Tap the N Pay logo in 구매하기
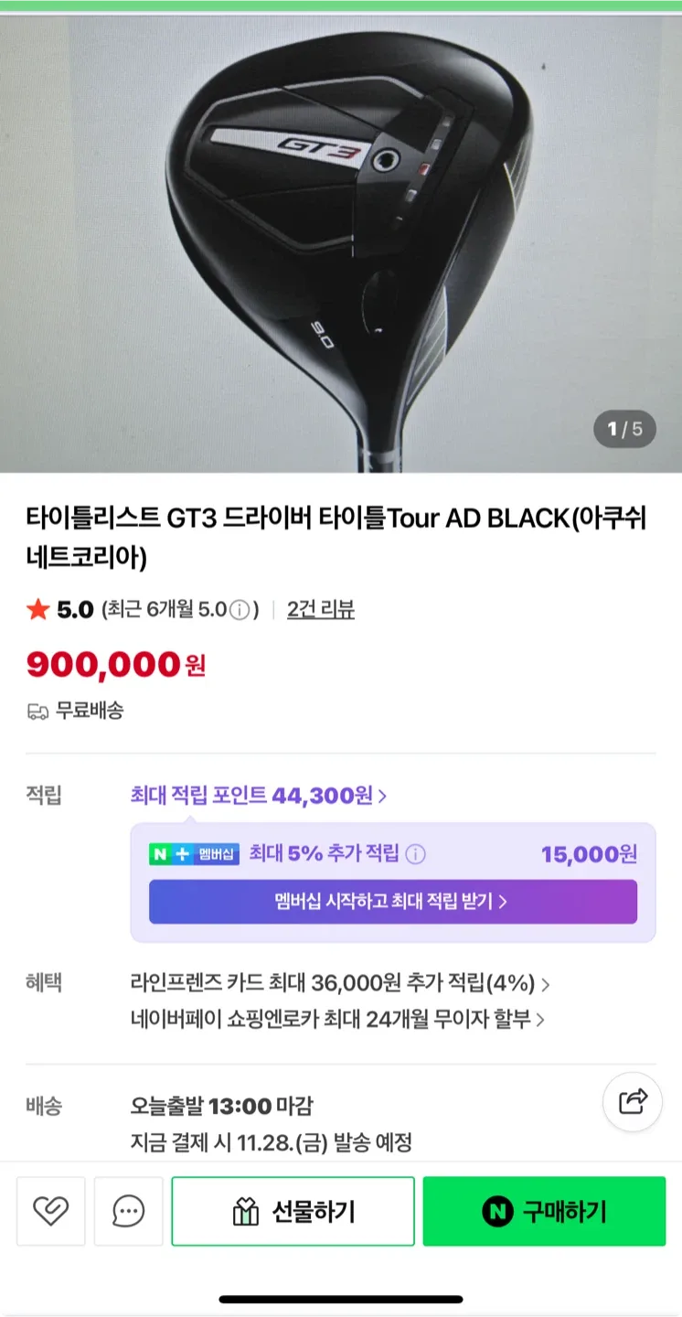This screenshot has height=1317, width=682. pyautogui.click(x=497, y=1213)
